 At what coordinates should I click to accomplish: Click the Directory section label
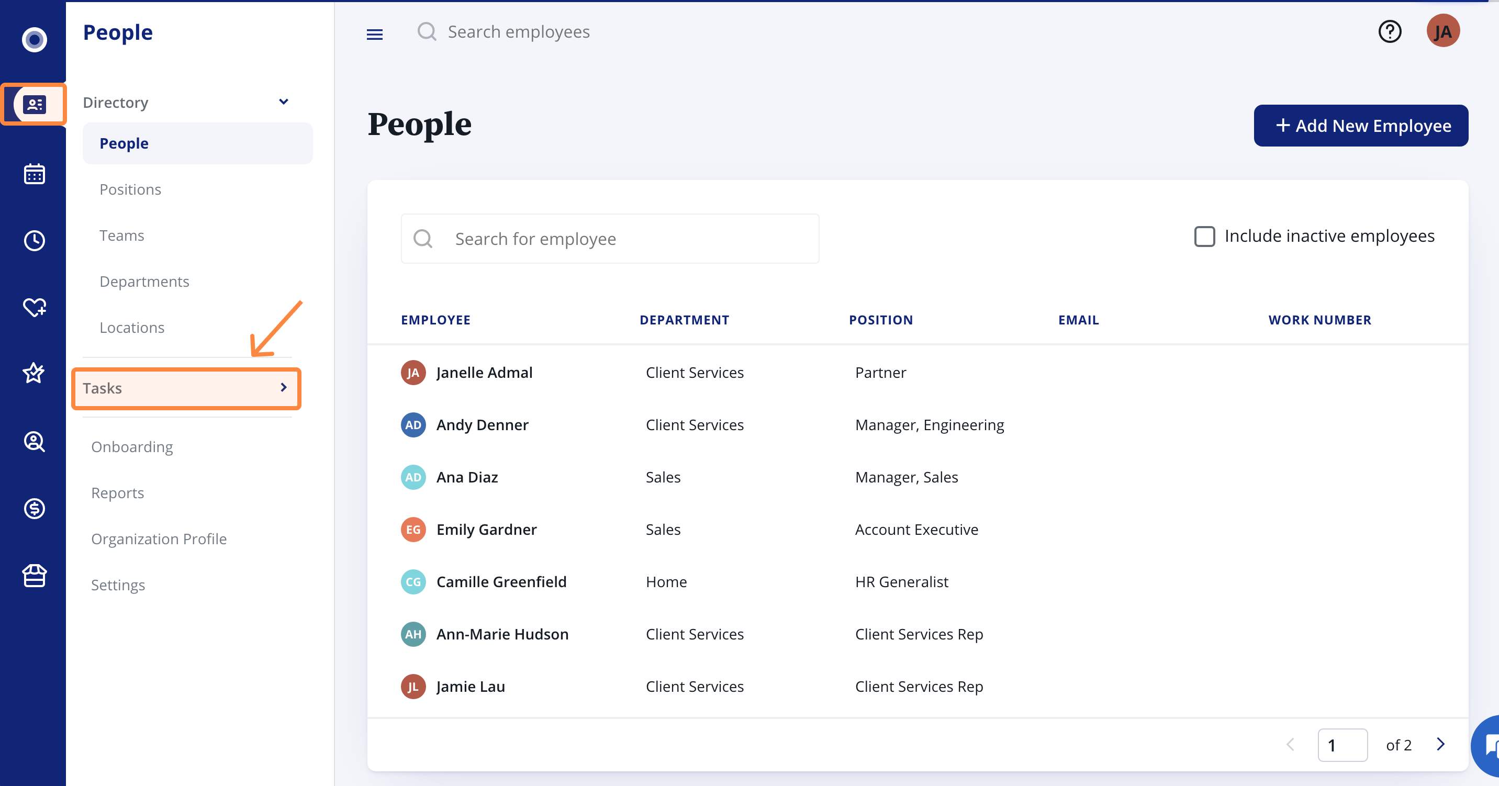click(115, 103)
